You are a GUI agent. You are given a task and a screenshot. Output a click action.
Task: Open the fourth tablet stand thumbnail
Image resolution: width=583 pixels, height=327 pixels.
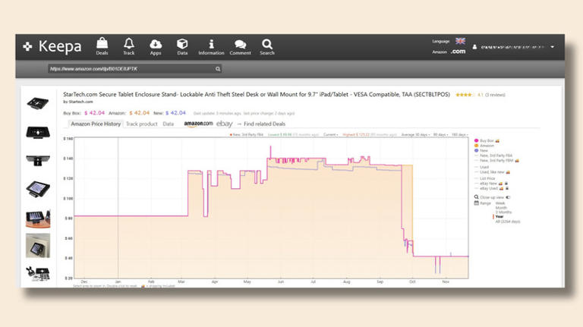point(37,189)
